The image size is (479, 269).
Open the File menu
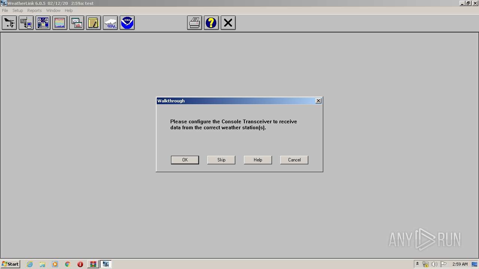pyautogui.click(x=5, y=10)
